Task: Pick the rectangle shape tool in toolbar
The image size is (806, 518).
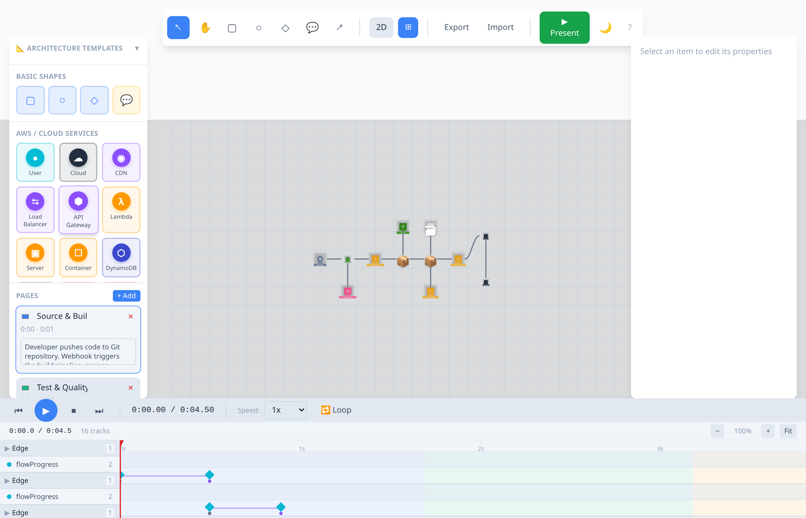Action: click(232, 28)
